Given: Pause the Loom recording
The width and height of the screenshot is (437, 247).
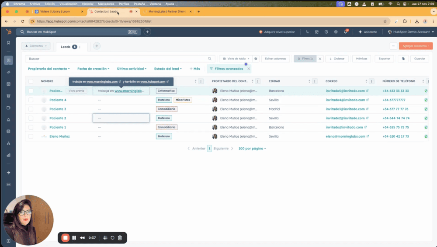Looking at the screenshot, I should click(x=74, y=238).
